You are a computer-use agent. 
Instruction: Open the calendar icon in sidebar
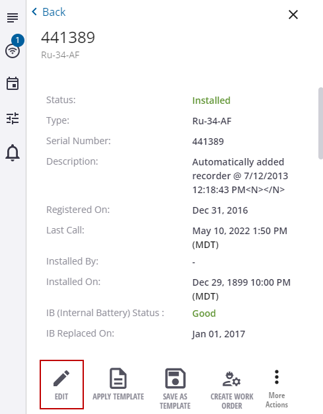[x=13, y=83]
